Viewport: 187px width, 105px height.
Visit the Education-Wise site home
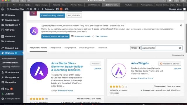(15, 9)
